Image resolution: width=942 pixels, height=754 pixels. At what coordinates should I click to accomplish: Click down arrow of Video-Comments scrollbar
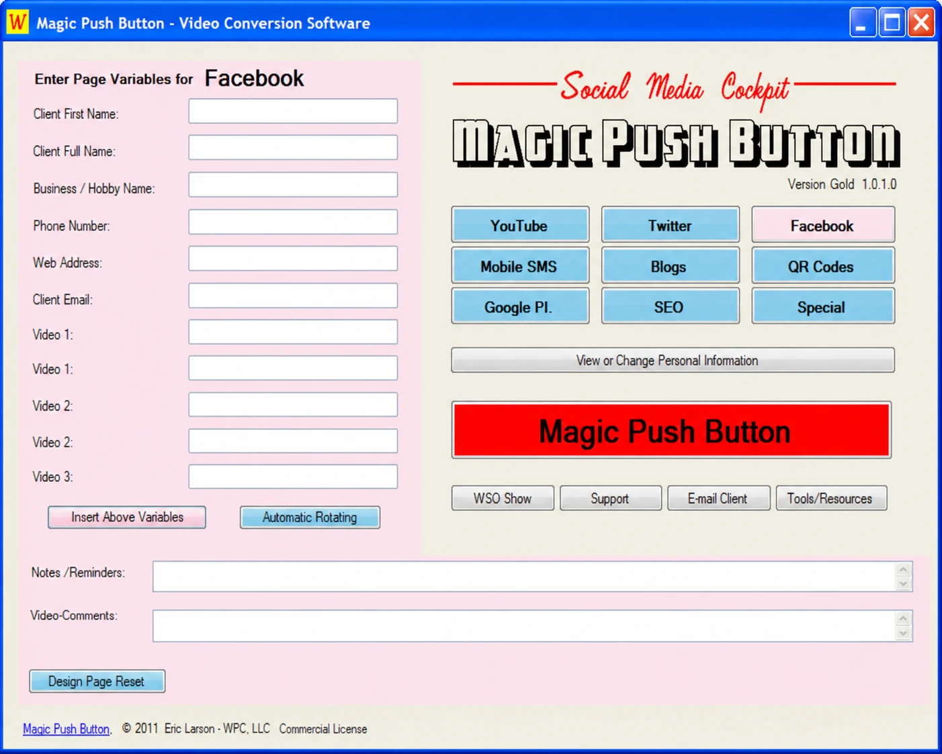[904, 633]
